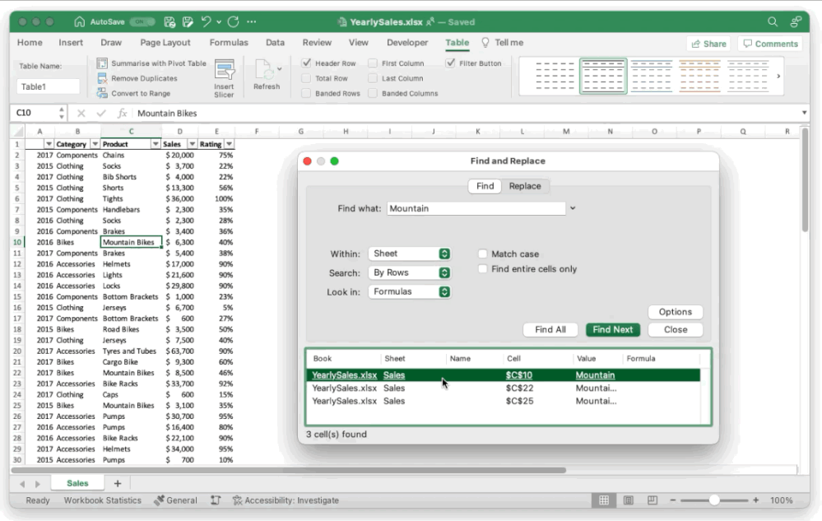Open the Undo history dropdown arrow

[x=219, y=22]
